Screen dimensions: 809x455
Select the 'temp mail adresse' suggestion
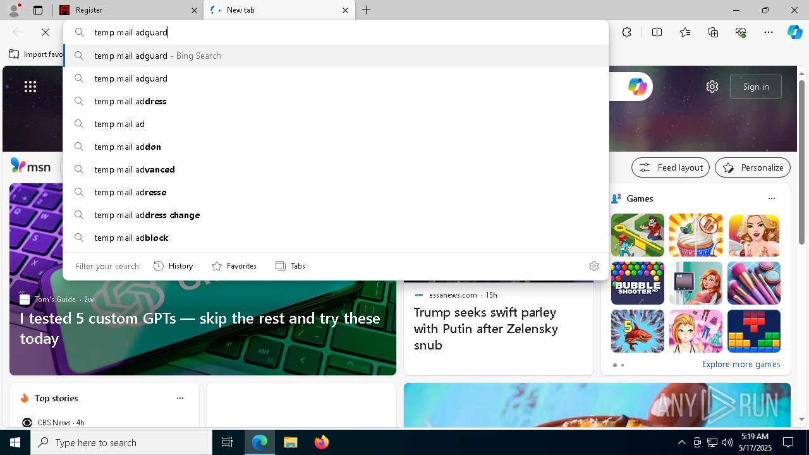tap(336, 192)
